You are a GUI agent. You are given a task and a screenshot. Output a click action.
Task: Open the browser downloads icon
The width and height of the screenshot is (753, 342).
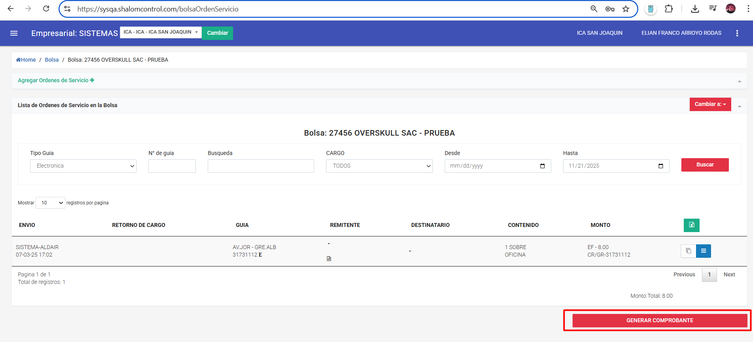click(x=694, y=9)
